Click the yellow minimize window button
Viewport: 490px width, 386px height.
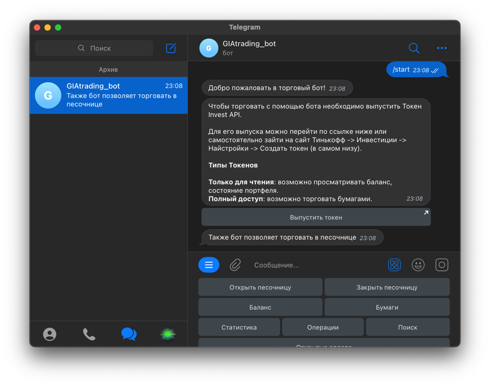[47, 27]
